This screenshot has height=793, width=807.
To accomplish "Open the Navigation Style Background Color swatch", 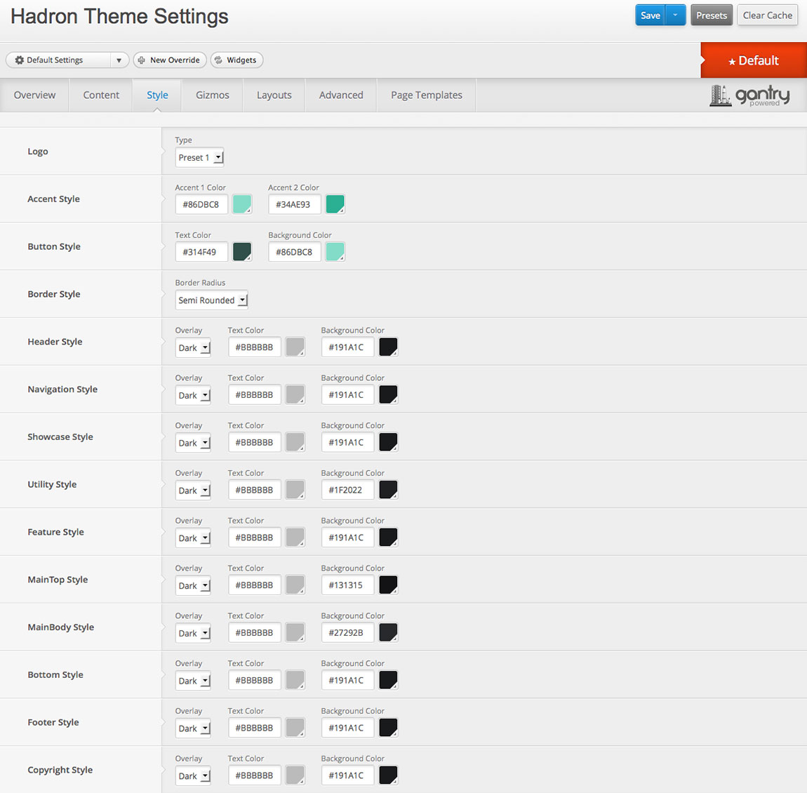I will 388,394.
